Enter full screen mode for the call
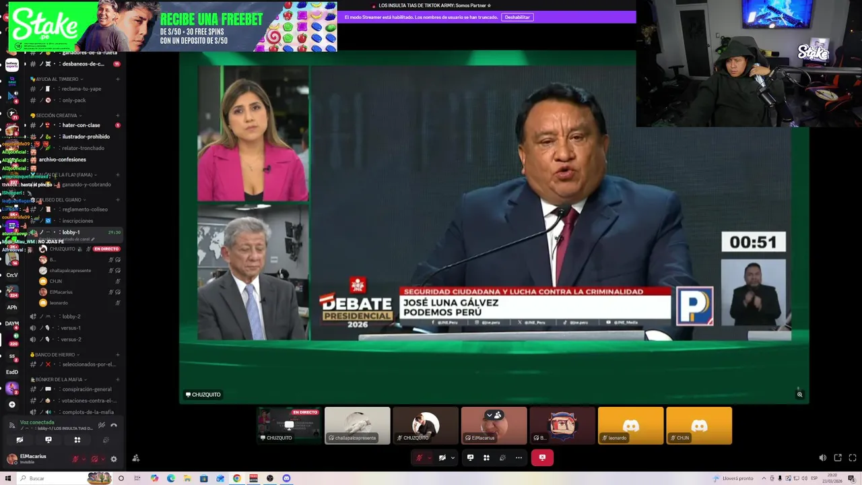Viewport: 862px width, 485px height. point(853,457)
